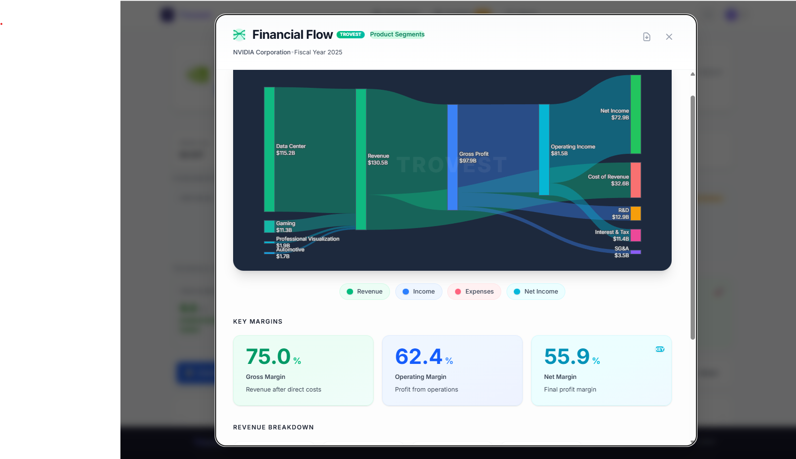Click the pink Interest & Tax node

[636, 235]
